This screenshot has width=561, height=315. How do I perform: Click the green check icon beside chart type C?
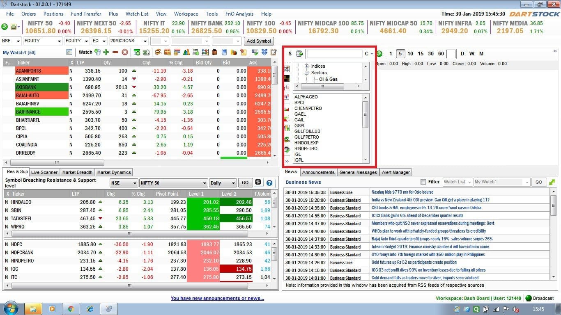pos(379,54)
